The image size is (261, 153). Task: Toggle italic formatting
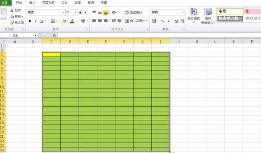(x=35, y=21)
